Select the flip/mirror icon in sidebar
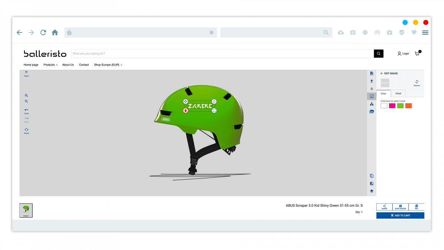The image size is (444, 250). pos(371,183)
